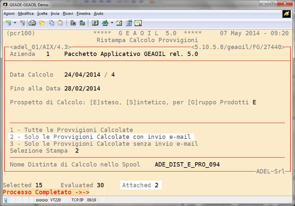The image size is (295, 206).
Task: Open the dropdown arrow beside new connection
Action: 15,23
